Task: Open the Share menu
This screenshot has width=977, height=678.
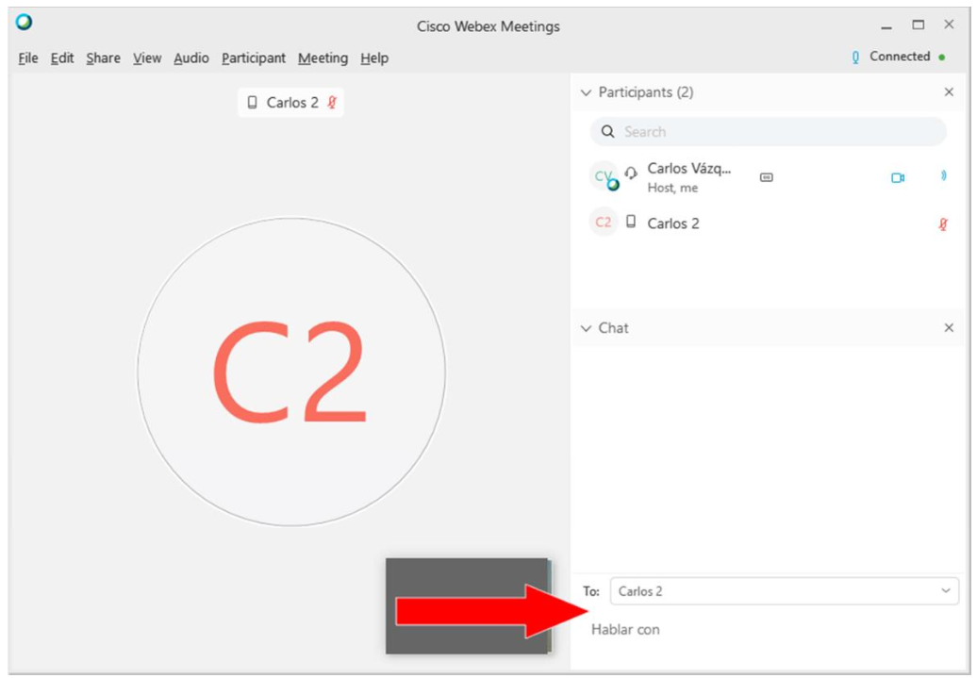Action: [x=103, y=58]
